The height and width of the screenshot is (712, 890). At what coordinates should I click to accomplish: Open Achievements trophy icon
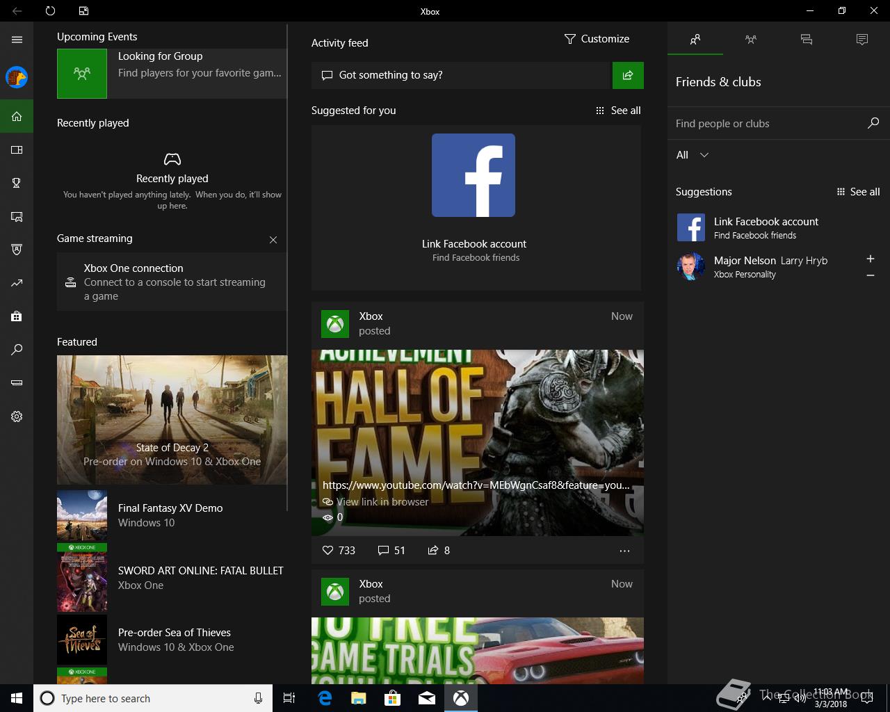click(17, 183)
